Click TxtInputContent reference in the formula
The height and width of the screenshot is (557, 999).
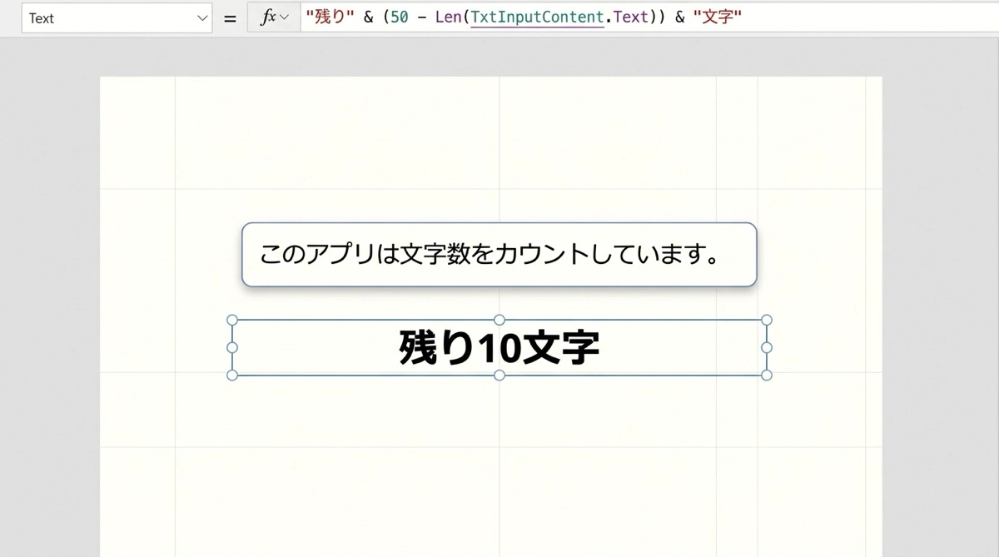tap(537, 17)
